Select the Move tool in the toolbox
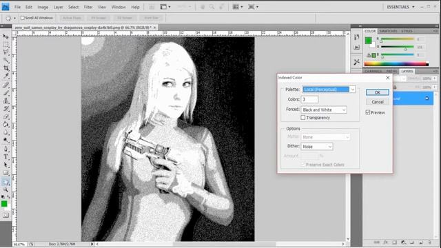The width and height of the screenshot is (441, 248). click(x=6, y=37)
